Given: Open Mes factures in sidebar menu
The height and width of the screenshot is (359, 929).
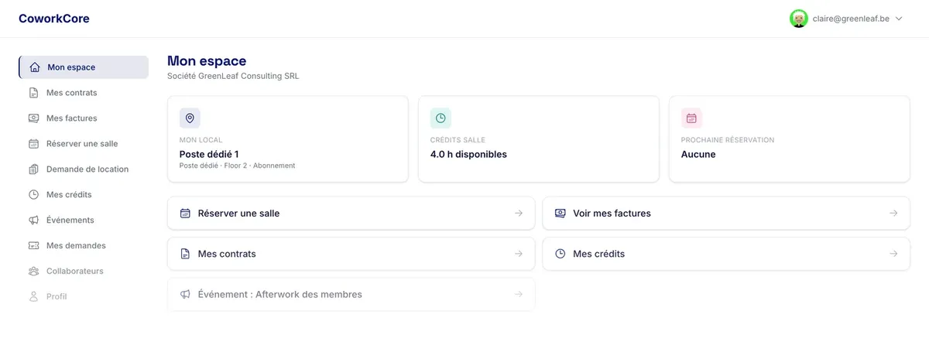Looking at the screenshot, I should coord(84,118).
